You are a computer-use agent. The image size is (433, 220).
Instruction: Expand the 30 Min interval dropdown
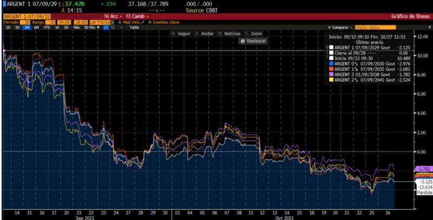pyautogui.click(x=89, y=27)
